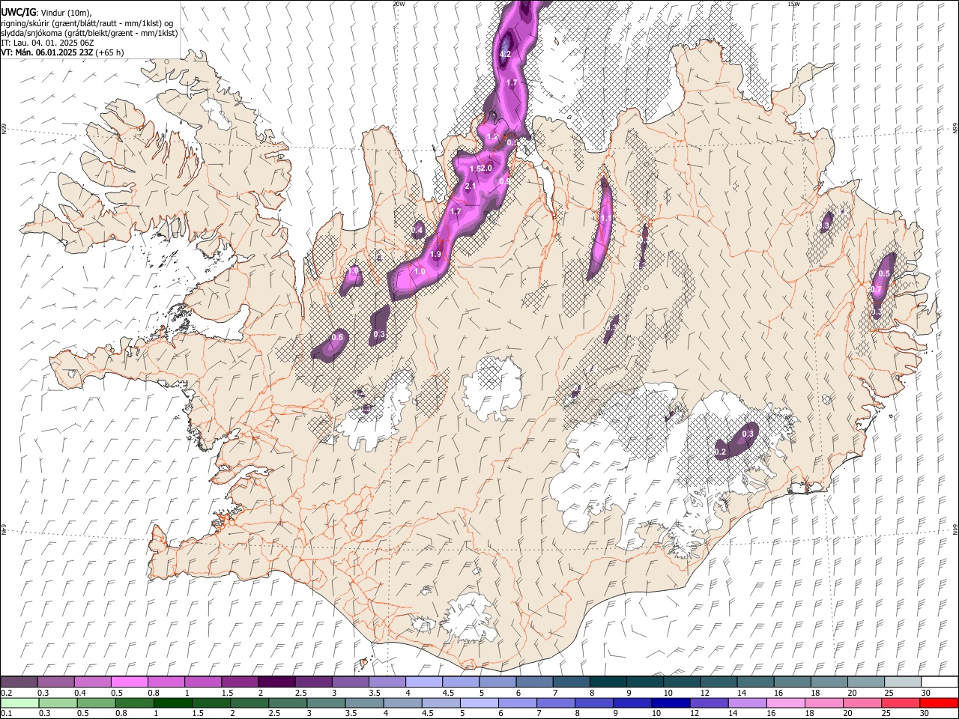Click the '2.1' precipitation value on the map
This screenshot has width=959, height=719.
point(471,186)
